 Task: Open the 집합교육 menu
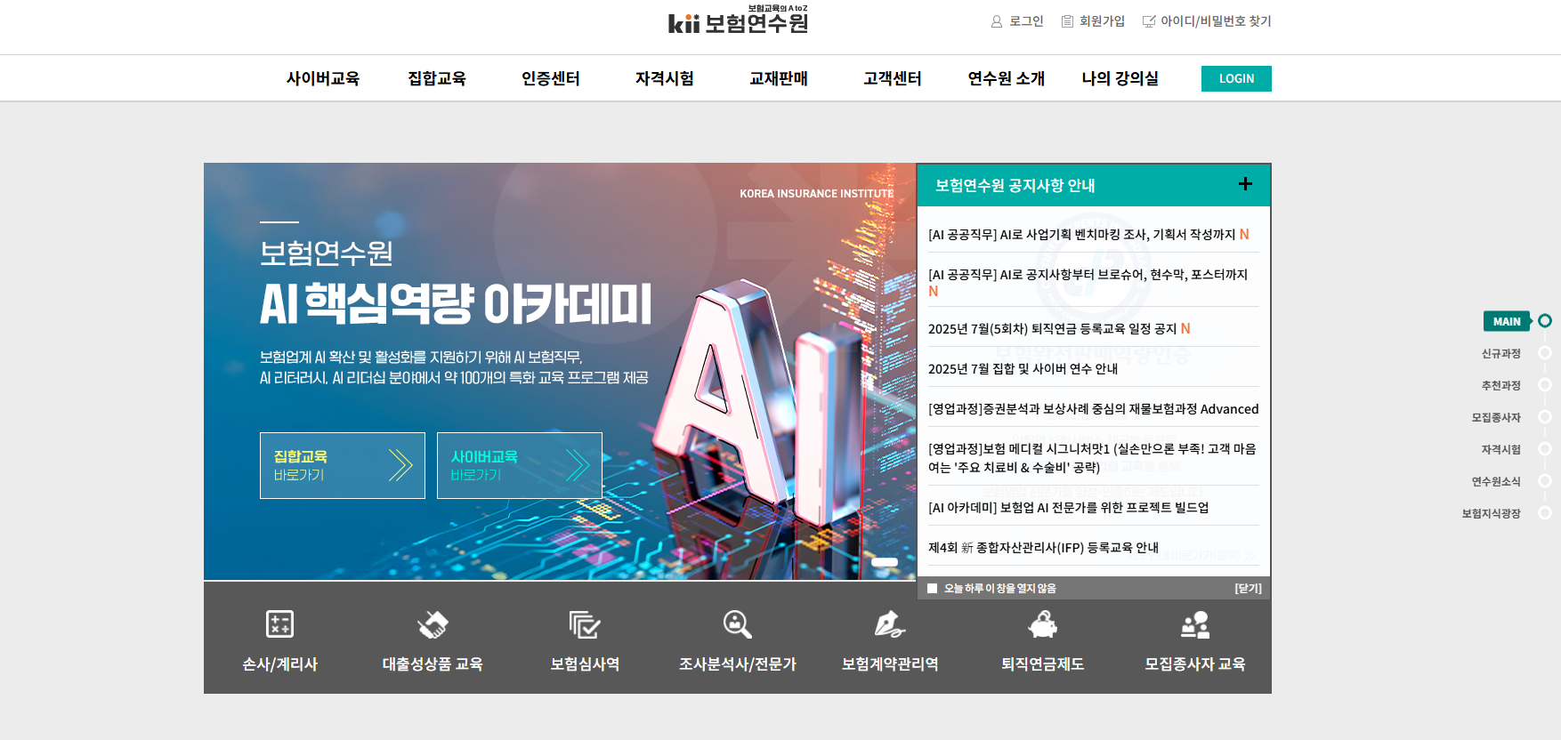point(437,78)
